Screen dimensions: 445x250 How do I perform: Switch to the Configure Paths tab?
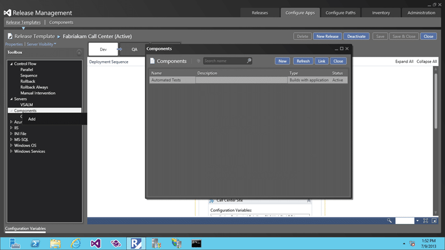click(x=340, y=13)
